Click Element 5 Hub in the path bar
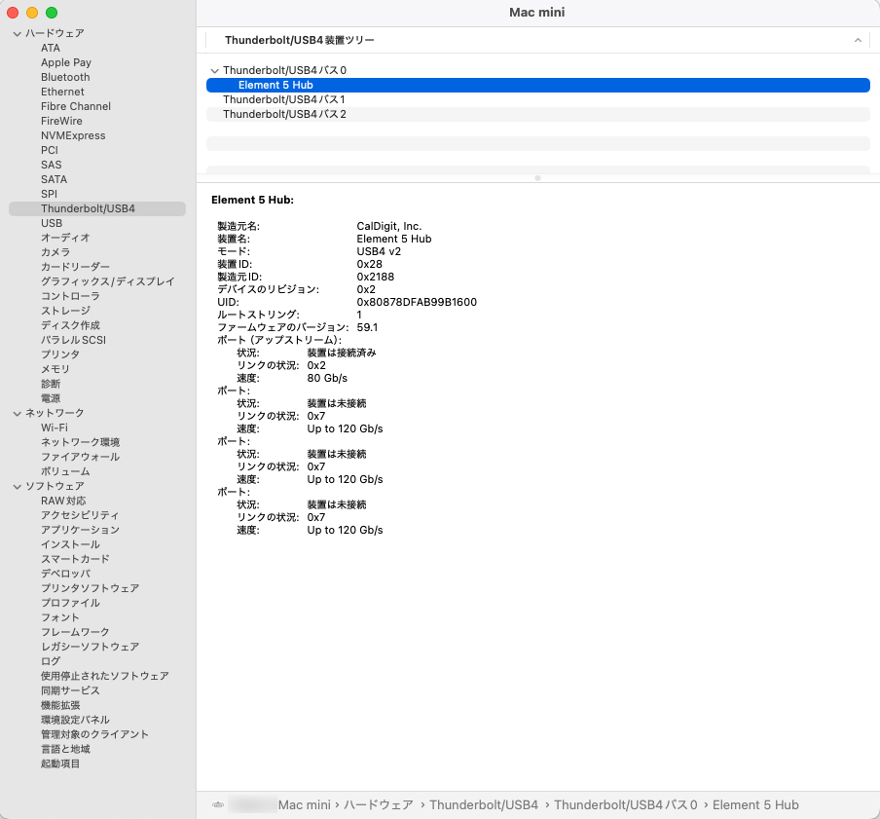Screen dimensions: 880x819 [x=755, y=805]
